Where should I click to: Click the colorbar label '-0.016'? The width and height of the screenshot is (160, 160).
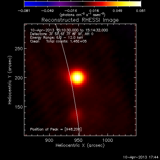pyautogui.click(x=71, y=11)
